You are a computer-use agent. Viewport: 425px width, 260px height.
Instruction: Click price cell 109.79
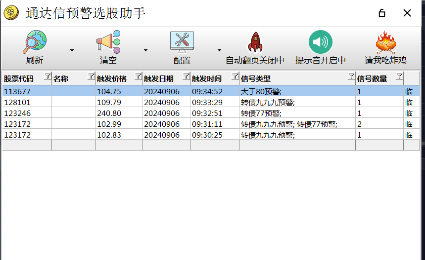coord(119,102)
